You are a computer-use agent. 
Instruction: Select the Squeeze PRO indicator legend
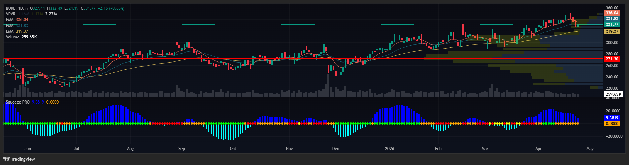point(18,102)
